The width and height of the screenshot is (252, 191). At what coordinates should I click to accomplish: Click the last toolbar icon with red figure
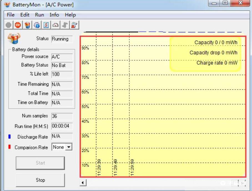[x=74, y=25]
